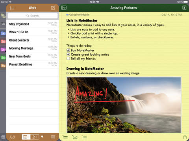Tap the checkmark circle icon in bottom bar
Screen dimensions: 189x141
click(13, 137)
